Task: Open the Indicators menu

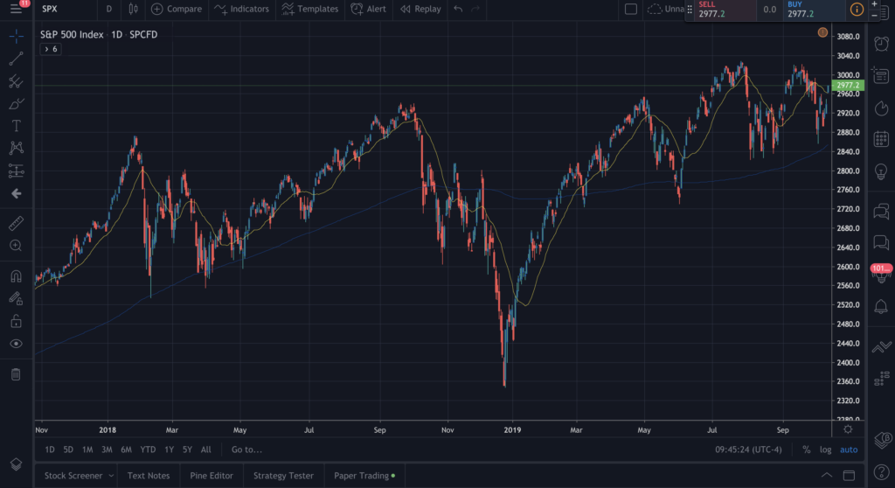Action: coord(241,9)
